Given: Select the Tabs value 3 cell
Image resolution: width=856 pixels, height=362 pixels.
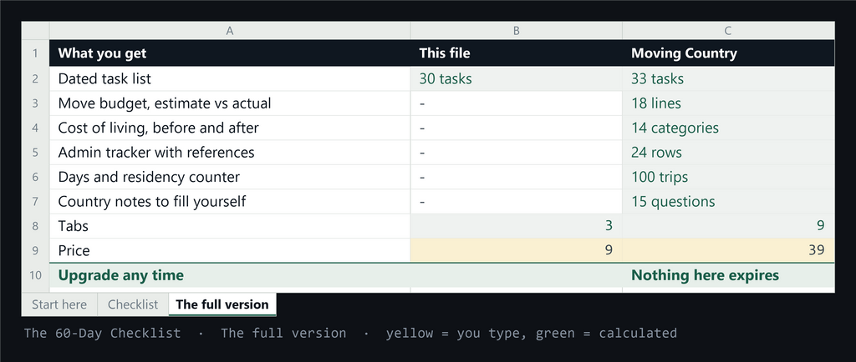Looking at the screenshot, I should coord(516,226).
